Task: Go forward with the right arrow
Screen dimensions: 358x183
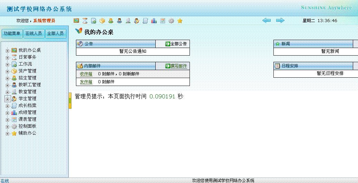Action: tap(280, 20)
